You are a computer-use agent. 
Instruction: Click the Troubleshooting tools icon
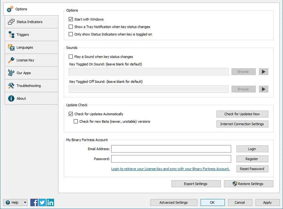click(11, 86)
